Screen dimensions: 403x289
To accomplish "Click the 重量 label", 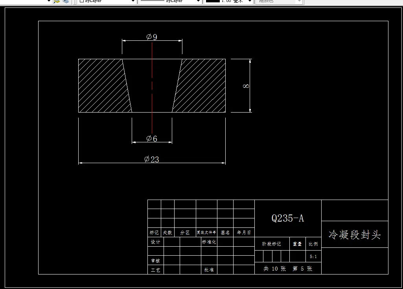I will pyautogui.click(x=297, y=244).
